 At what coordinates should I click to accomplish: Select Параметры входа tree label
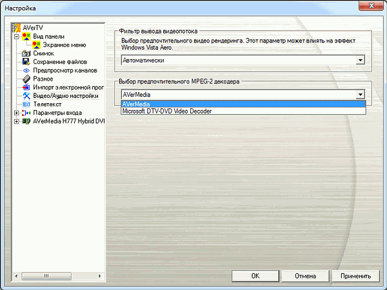[57, 113]
